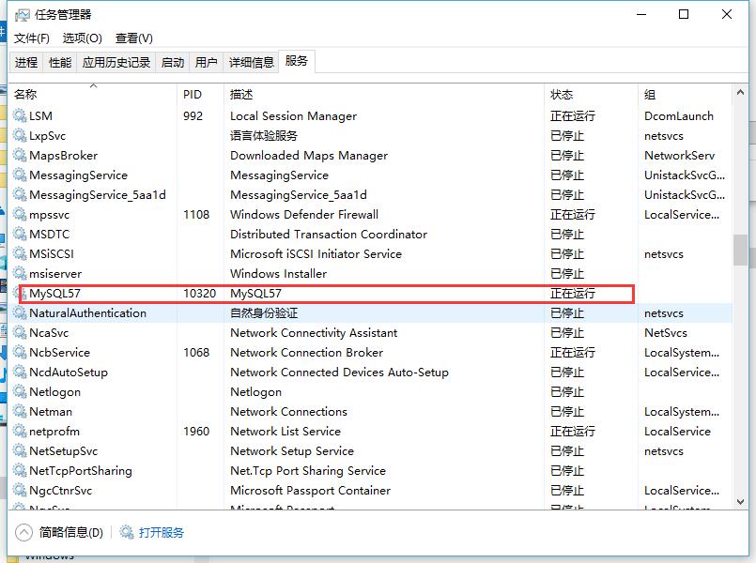The image size is (756, 563).
Task: Open the 查看(V) menu
Action: (x=134, y=38)
